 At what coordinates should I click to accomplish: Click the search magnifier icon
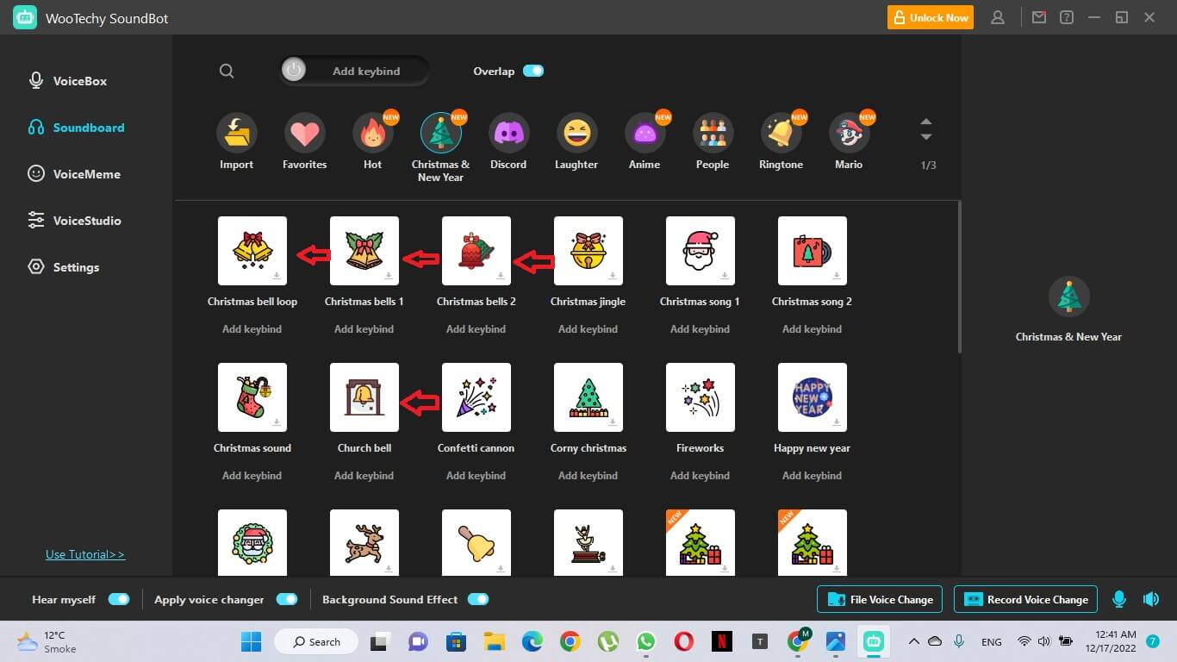[x=227, y=72]
